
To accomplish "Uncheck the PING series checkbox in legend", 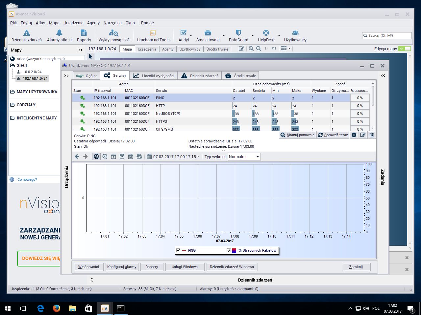I will 178,250.
